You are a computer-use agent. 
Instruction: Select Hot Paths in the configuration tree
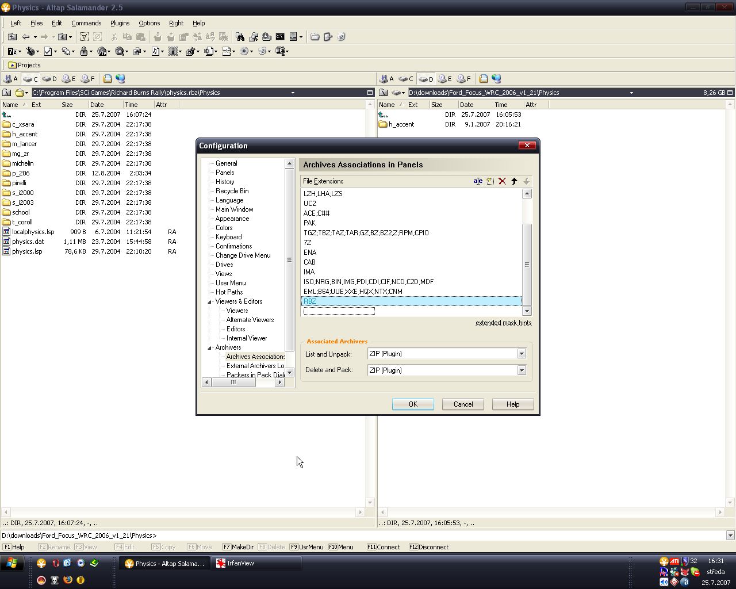pos(229,292)
